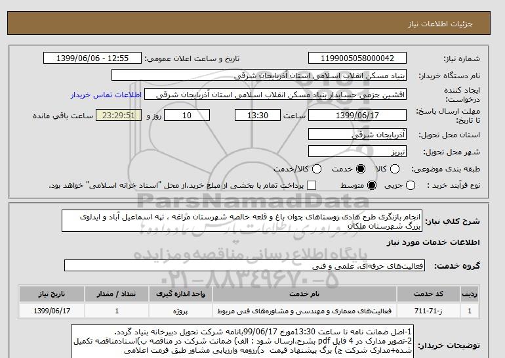505x358 pixels.
Task: Click the ردیف column header
Action: pos(470,294)
